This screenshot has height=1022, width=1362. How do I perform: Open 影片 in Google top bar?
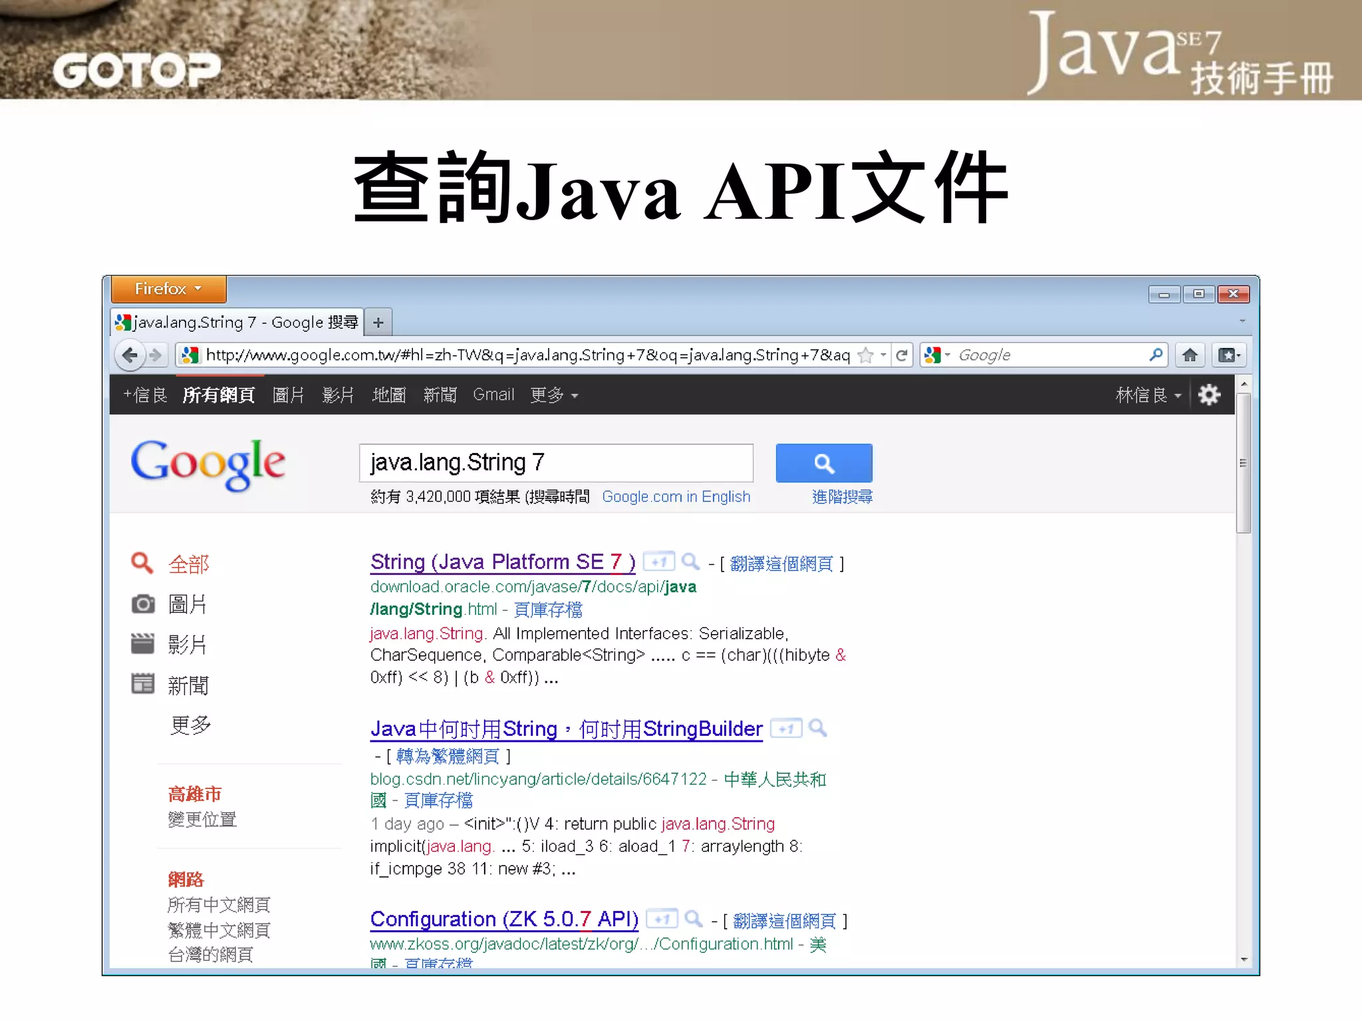[x=338, y=395]
